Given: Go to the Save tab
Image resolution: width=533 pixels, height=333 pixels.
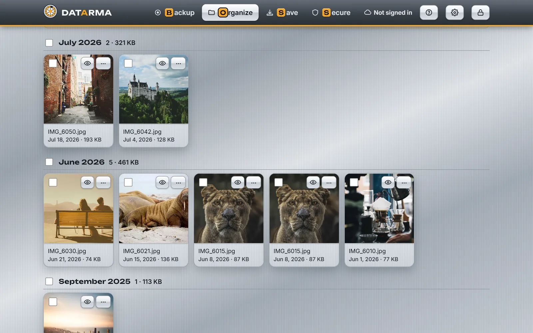Looking at the screenshot, I should [x=282, y=13].
